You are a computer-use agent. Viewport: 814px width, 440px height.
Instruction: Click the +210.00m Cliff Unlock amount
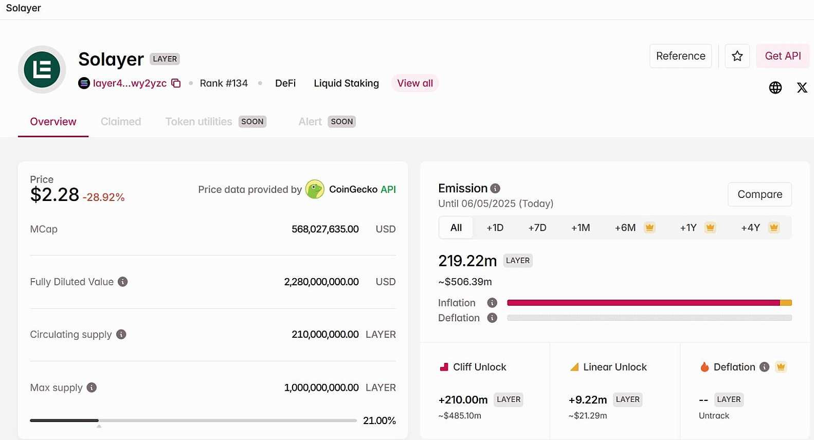pos(463,399)
